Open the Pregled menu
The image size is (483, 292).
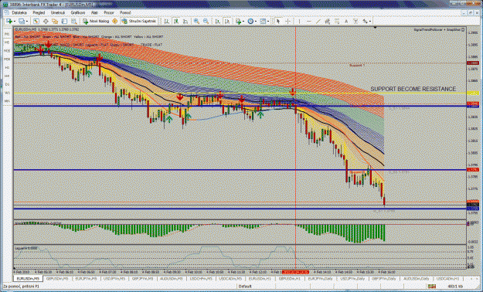[39, 13]
